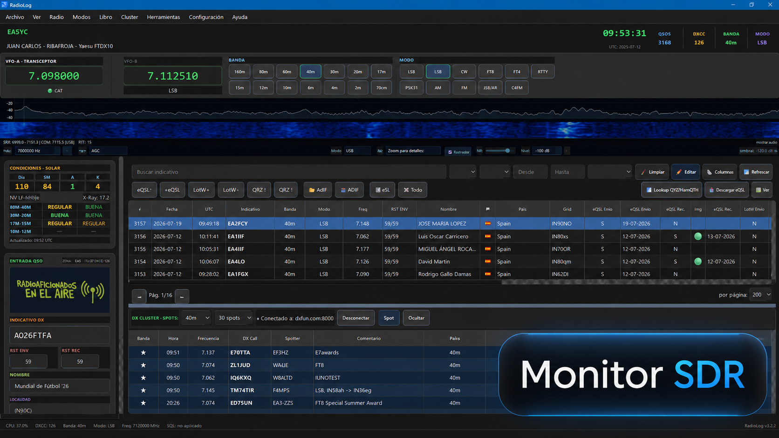Open the Modo USB dropdown below the waterfall
The width and height of the screenshot is (779, 438).
pyautogui.click(x=357, y=151)
